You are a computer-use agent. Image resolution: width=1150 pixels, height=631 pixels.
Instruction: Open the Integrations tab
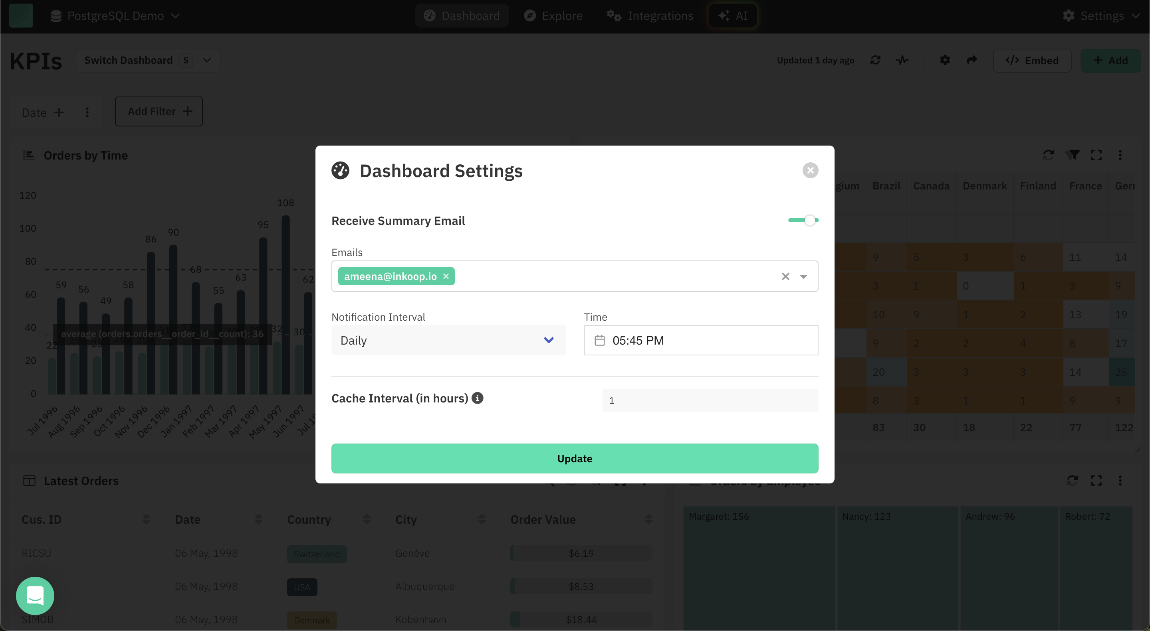(x=650, y=16)
